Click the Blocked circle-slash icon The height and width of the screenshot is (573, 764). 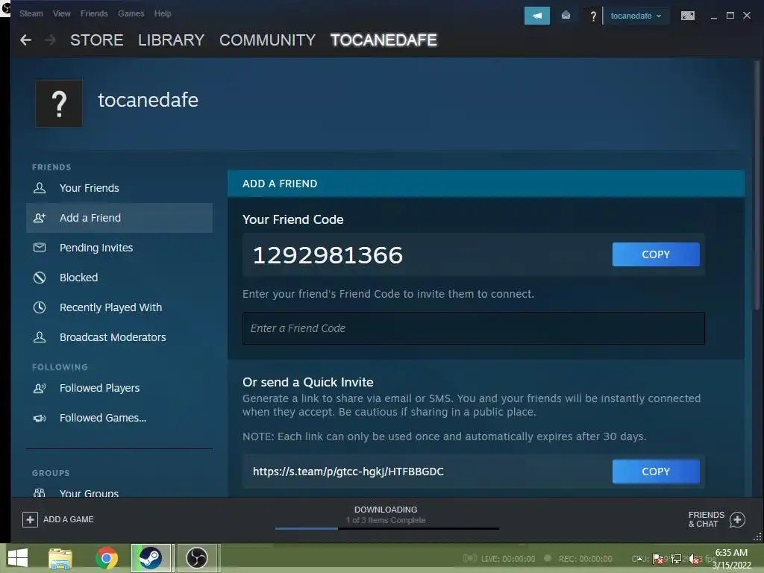click(x=40, y=278)
